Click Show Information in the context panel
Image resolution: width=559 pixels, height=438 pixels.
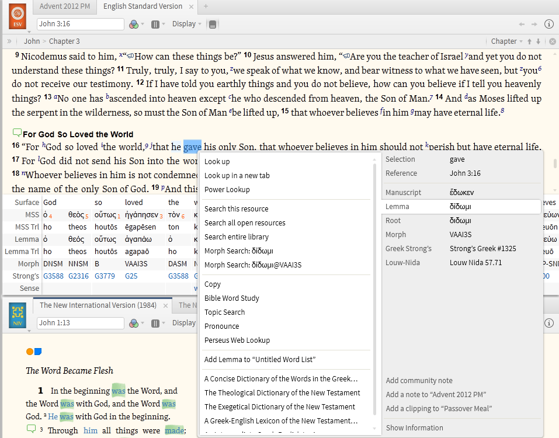coord(414,427)
